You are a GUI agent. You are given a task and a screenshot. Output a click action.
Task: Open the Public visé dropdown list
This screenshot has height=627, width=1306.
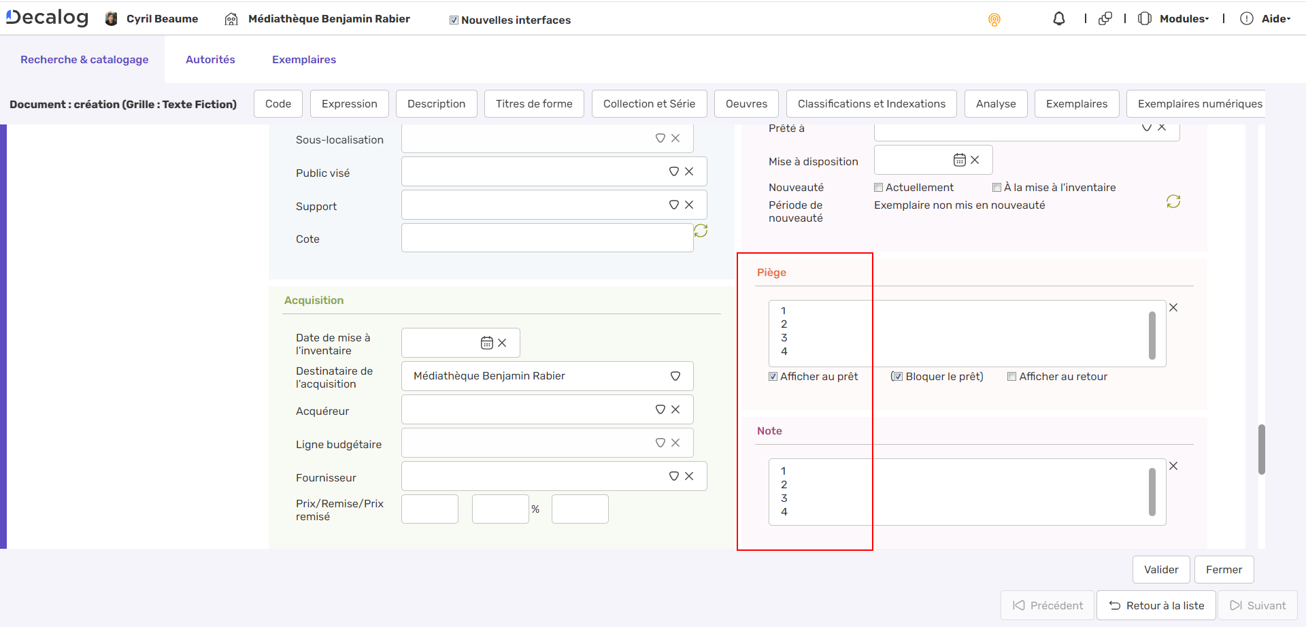(673, 171)
